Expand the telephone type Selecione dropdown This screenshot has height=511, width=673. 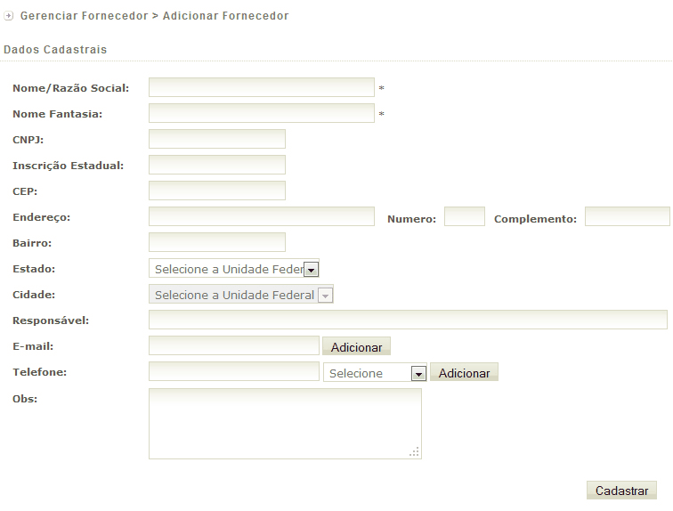[375, 373]
